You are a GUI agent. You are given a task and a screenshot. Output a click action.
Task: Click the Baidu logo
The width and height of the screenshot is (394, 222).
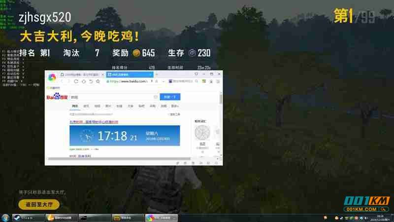point(57,97)
